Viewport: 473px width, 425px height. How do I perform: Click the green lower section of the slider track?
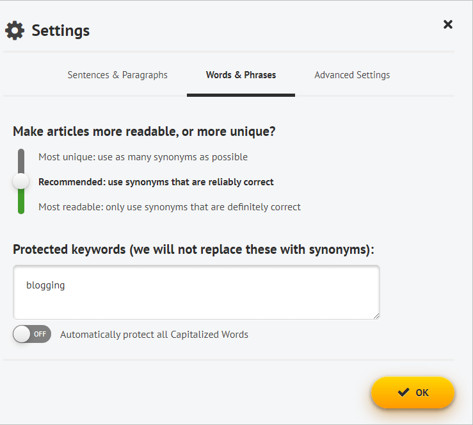pyautogui.click(x=21, y=201)
